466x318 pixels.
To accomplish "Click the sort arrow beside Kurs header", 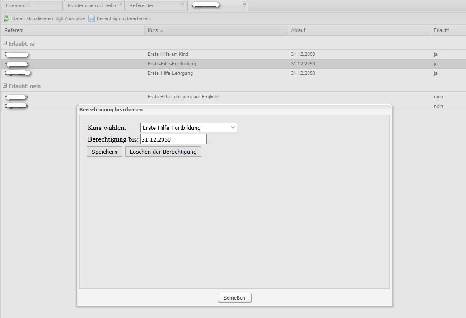I will 162,31.
